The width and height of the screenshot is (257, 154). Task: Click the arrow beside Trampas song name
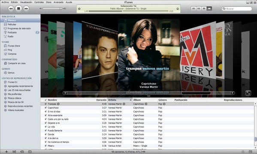tap(58, 104)
